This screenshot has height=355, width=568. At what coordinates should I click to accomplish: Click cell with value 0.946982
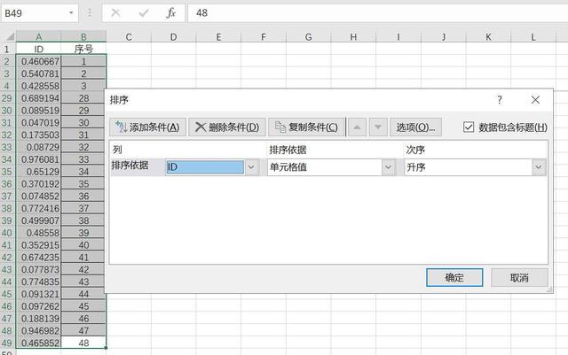[39, 330]
